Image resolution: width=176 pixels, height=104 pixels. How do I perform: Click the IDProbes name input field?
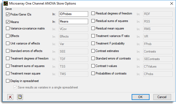click(x=74, y=14)
